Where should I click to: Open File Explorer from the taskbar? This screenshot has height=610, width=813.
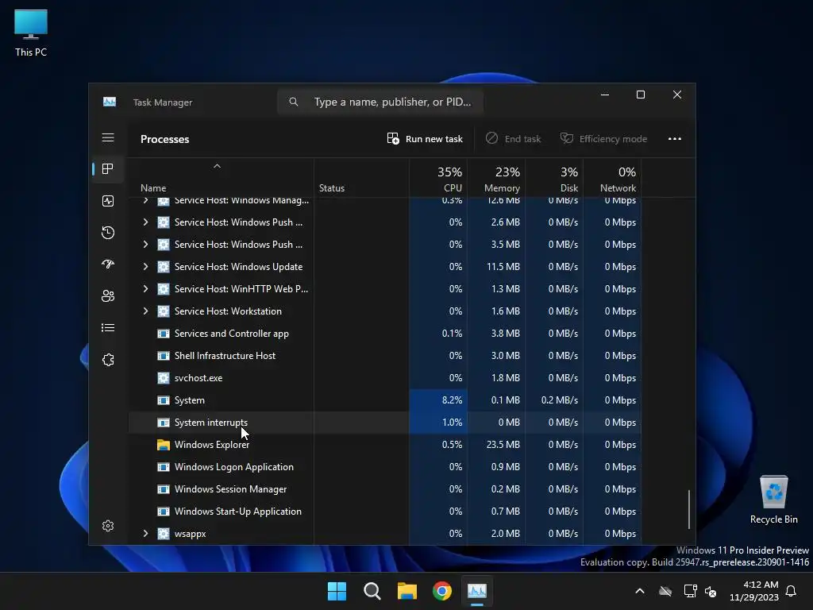tap(407, 591)
